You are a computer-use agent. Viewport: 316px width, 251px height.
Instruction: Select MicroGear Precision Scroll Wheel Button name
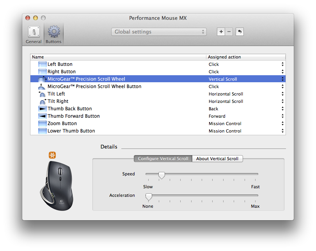pos(94,87)
